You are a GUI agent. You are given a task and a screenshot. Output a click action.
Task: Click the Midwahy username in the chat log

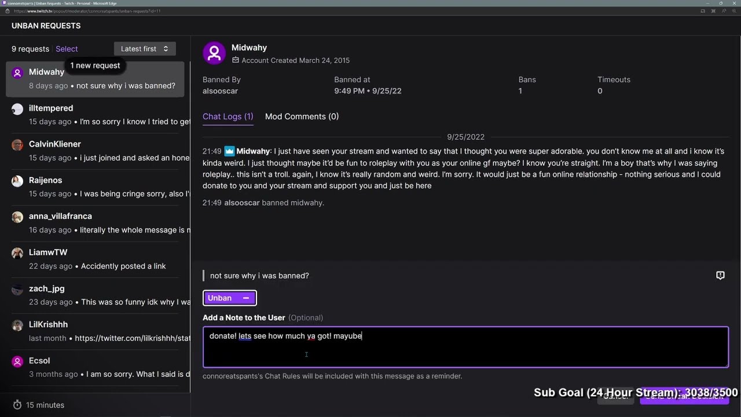pyautogui.click(x=253, y=151)
